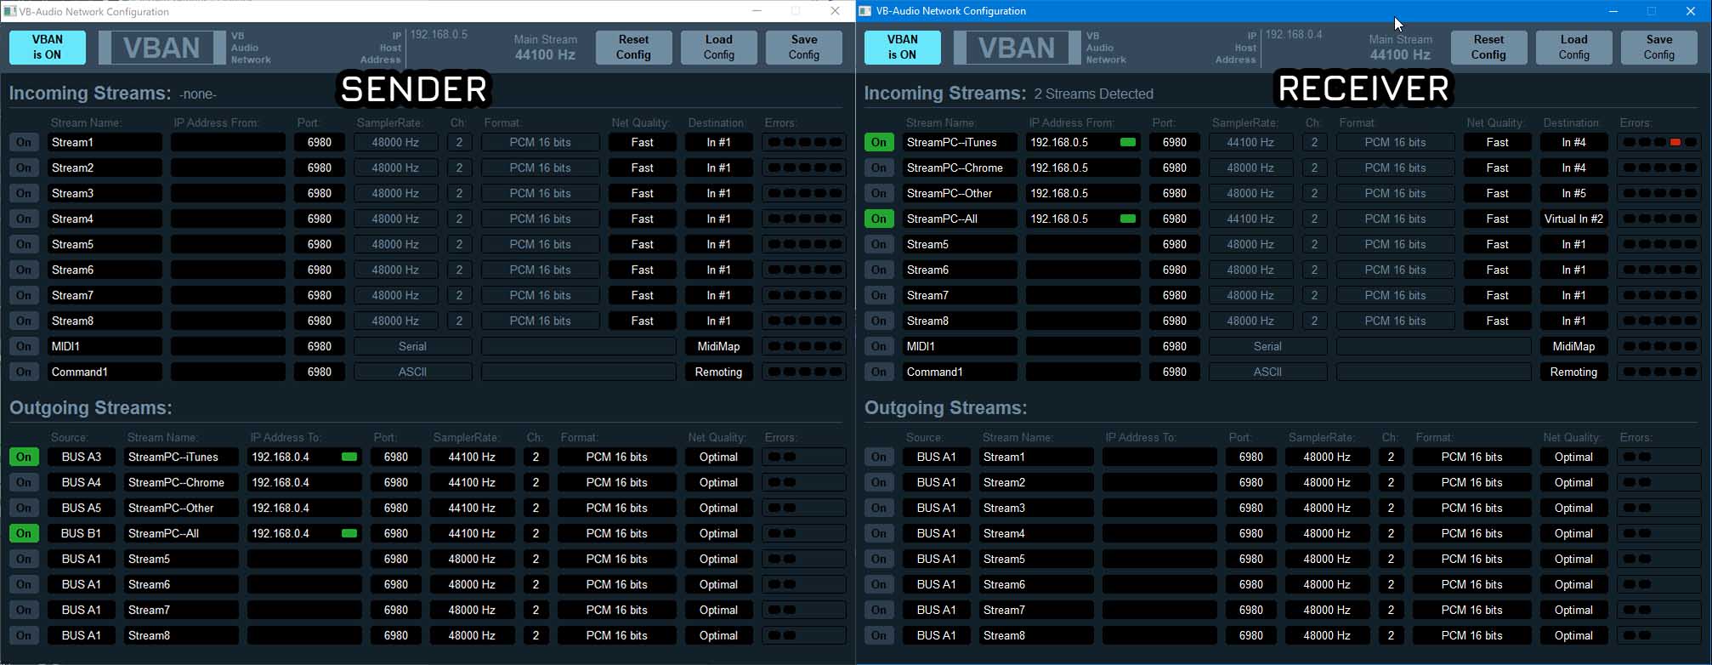
Task: Click the VBAN logo in sender window
Action: [162, 48]
